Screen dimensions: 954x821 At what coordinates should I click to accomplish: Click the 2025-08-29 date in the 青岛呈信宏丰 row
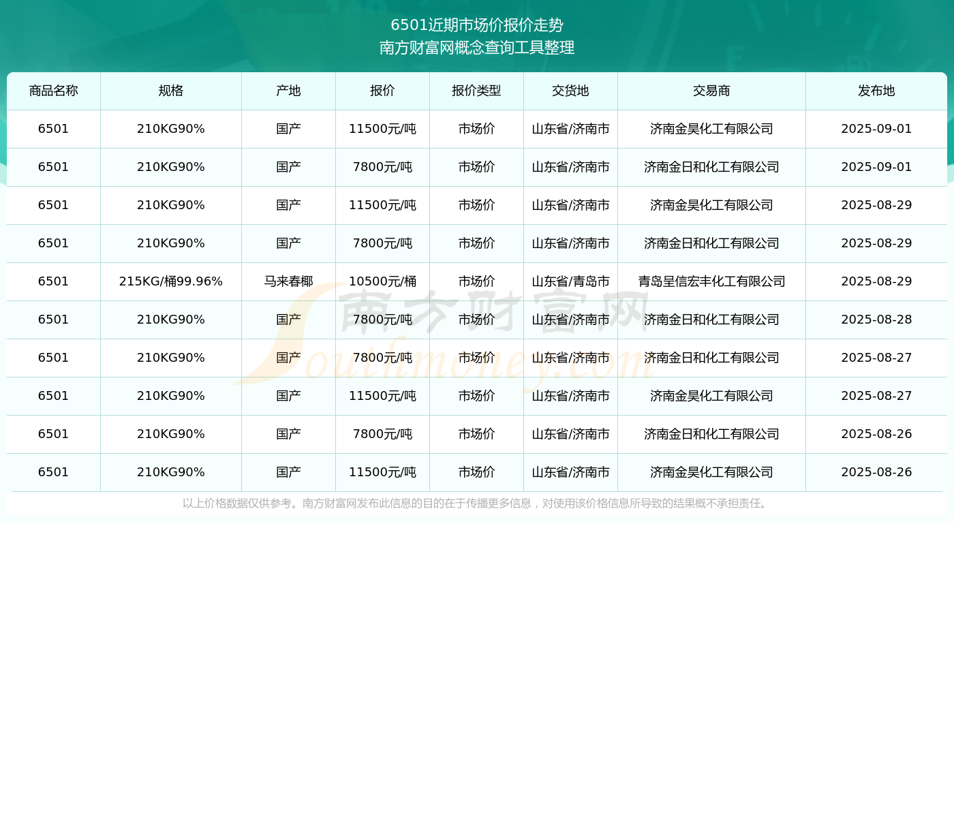click(x=877, y=281)
